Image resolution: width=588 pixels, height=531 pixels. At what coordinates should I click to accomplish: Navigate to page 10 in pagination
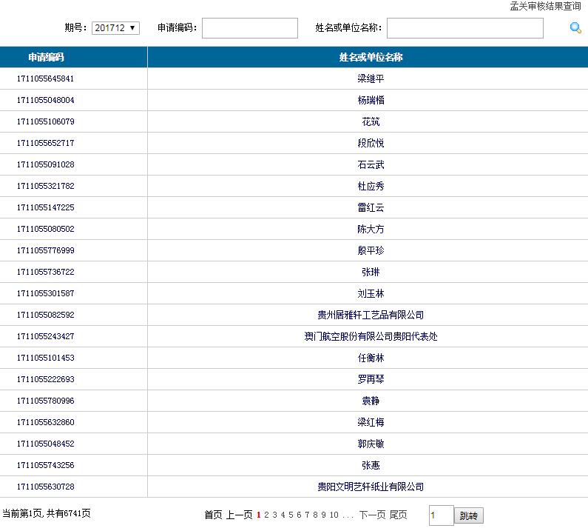[x=334, y=515]
